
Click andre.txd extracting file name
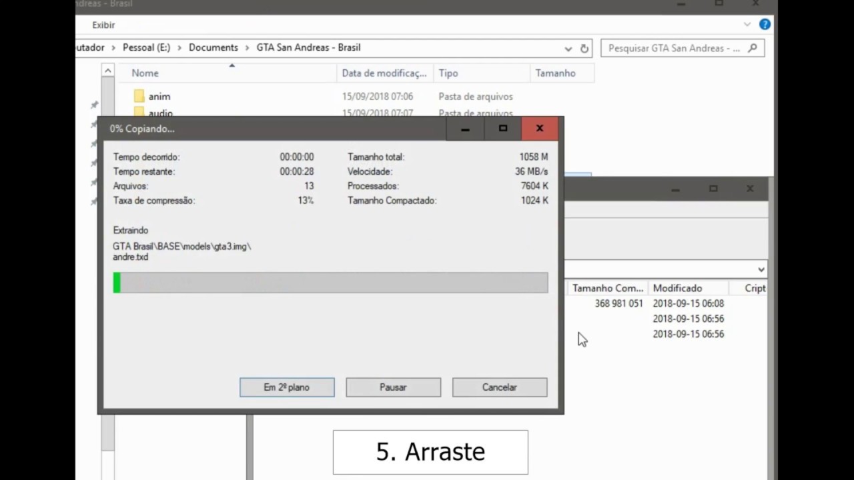pos(131,257)
